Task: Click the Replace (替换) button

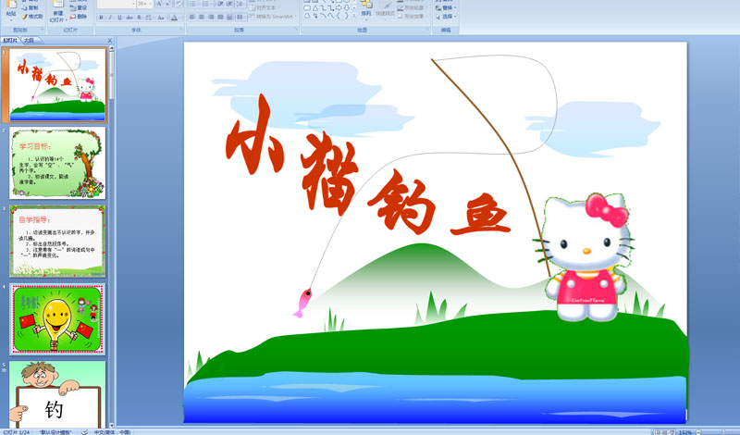Action: pos(446,7)
